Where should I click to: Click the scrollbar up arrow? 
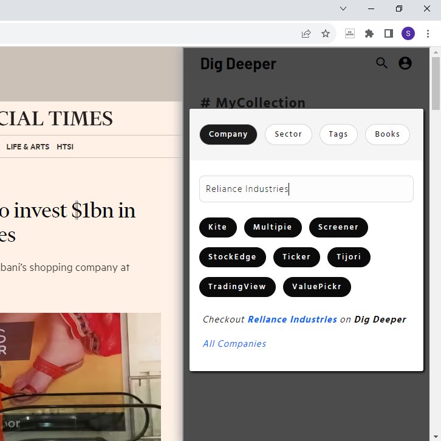pos(436,52)
